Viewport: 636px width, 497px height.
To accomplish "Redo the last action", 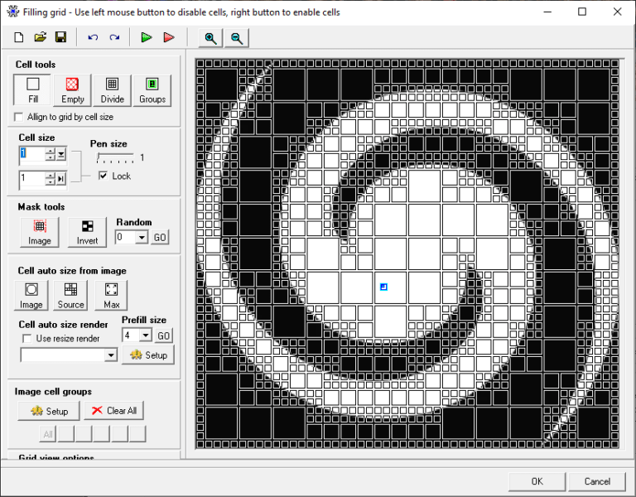I will click(114, 38).
